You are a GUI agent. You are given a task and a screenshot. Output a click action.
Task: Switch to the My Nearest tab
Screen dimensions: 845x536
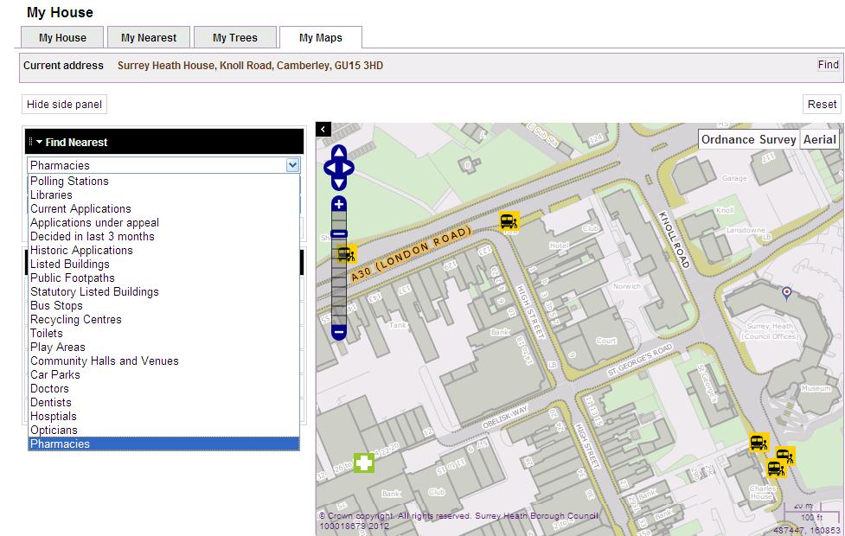[149, 38]
